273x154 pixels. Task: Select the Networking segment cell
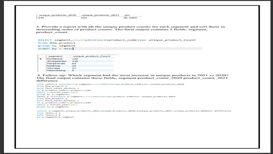pos(56,70)
